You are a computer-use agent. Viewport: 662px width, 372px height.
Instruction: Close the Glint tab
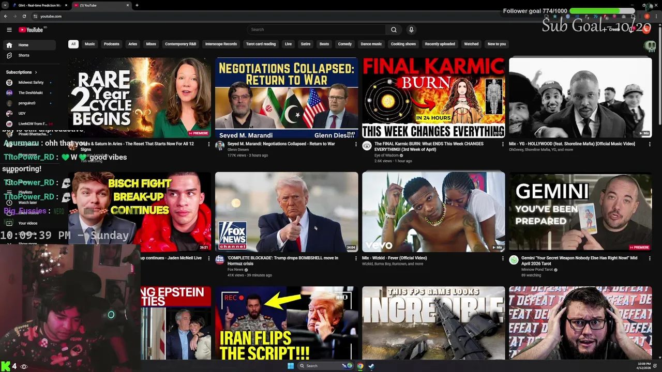pyautogui.click(x=66, y=5)
